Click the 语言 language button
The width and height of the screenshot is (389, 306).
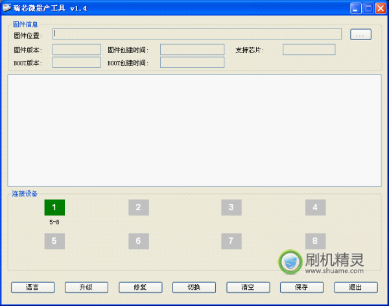tap(33, 287)
